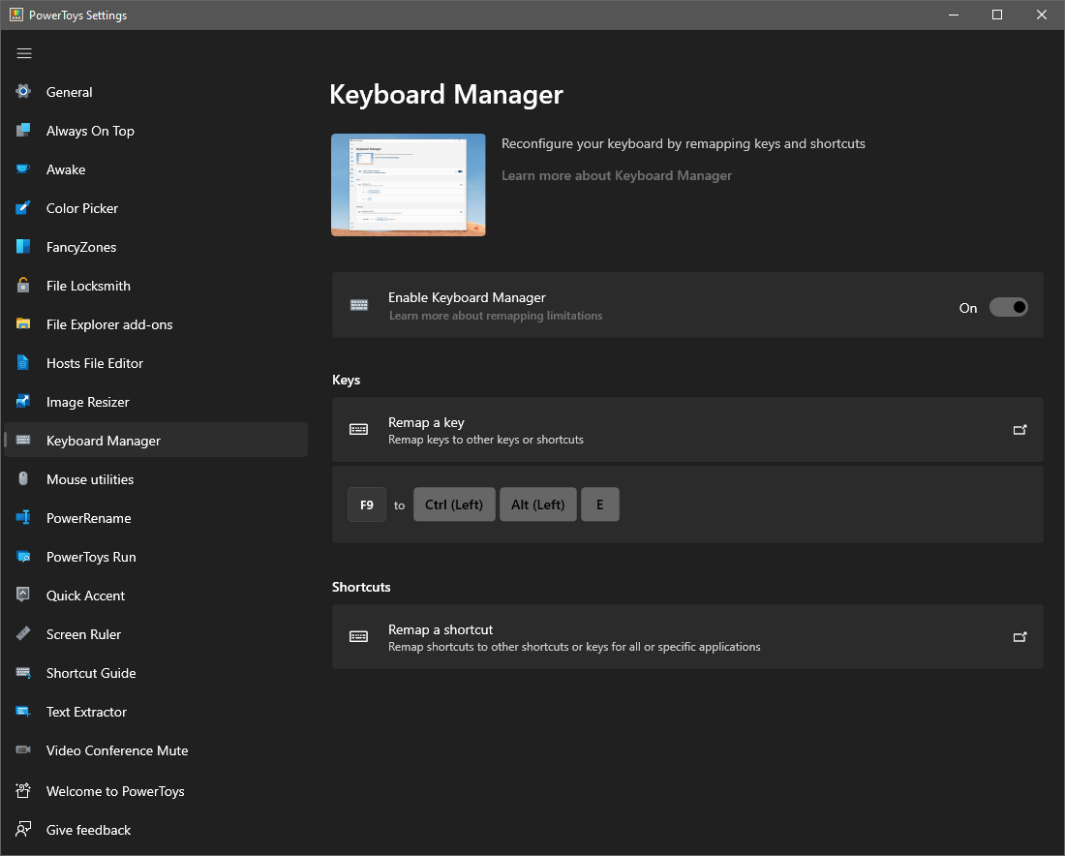
Task: Click the F9 source key chip
Action: pyautogui.click(x=367, y=504)
